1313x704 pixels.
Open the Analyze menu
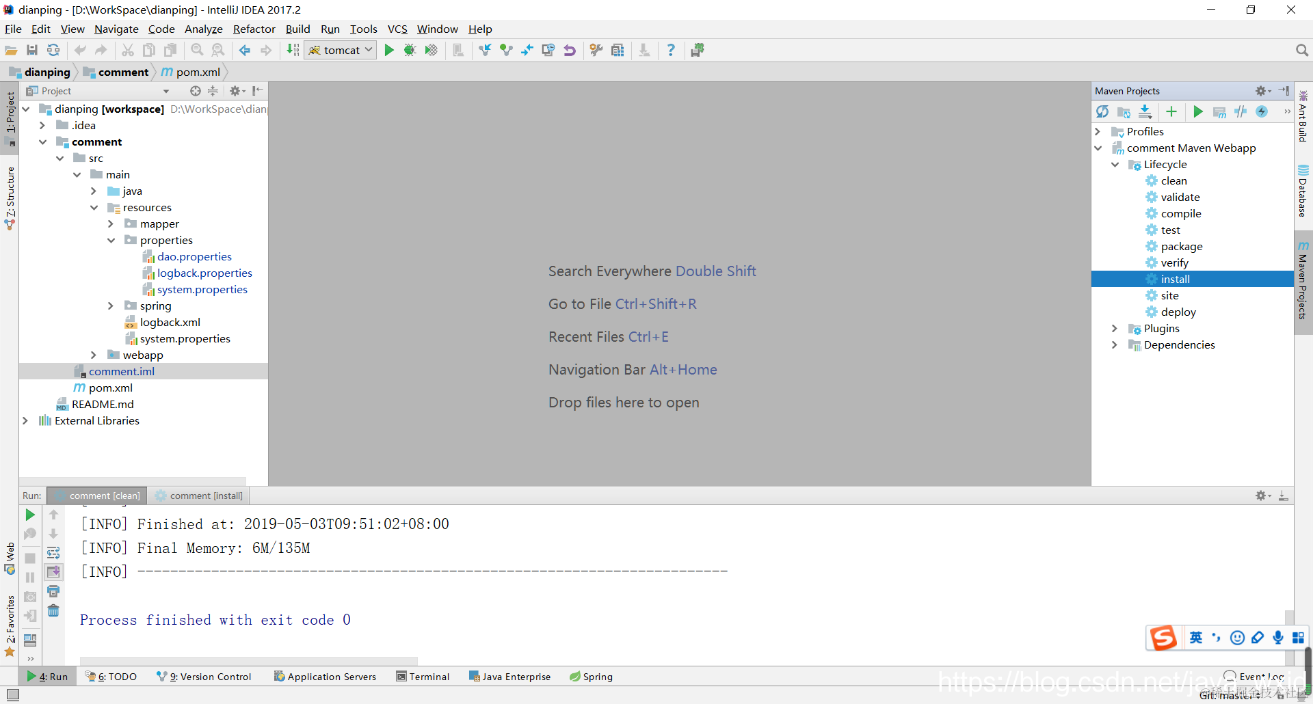[x=204, y=29]
